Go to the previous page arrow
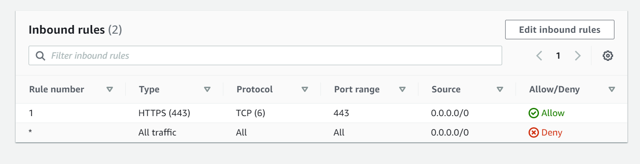This screenshot has height=164, width=640. click(x=539, y=56)
